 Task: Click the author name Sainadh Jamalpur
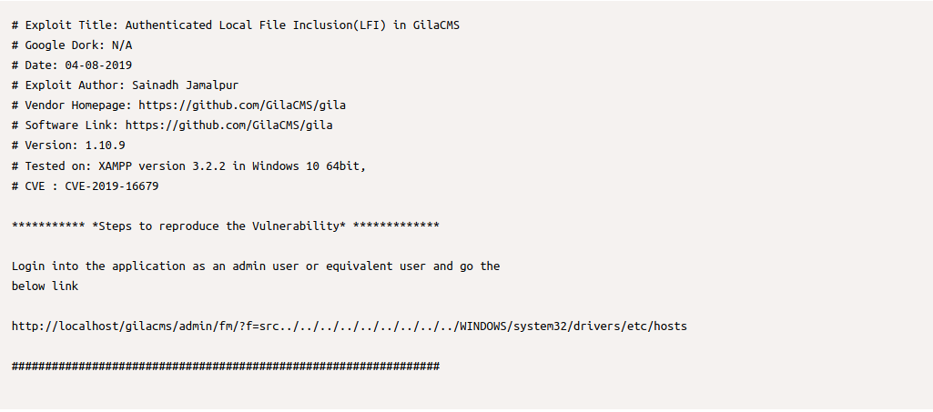point(185,85)
